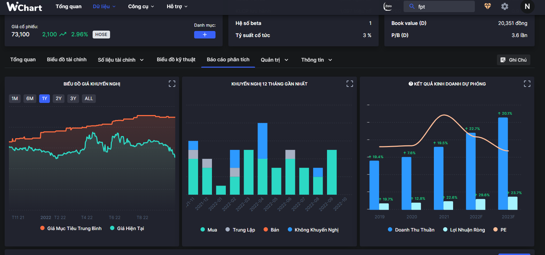This screenshot has width=545, height=255.
Task: Click the premium diamond icon
Action: tap(487, 6)
